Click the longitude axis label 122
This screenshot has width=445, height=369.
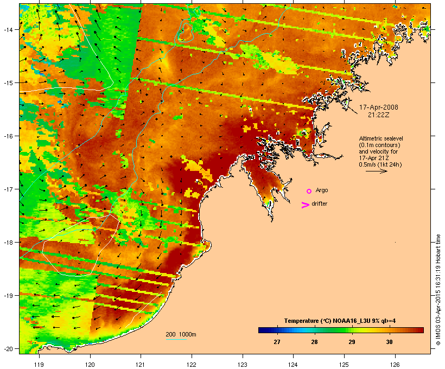tap(192, 365)
